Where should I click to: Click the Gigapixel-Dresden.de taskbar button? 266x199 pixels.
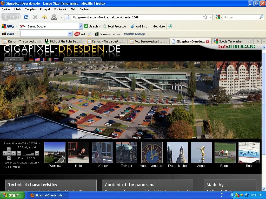(x=48, y=195)
